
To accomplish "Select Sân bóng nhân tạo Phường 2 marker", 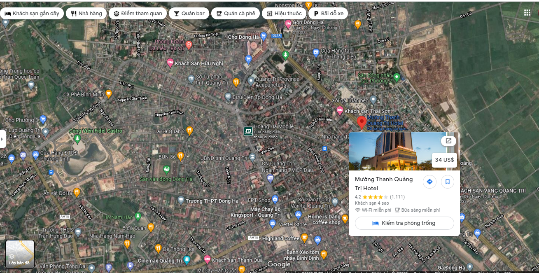I will (397, 77).
